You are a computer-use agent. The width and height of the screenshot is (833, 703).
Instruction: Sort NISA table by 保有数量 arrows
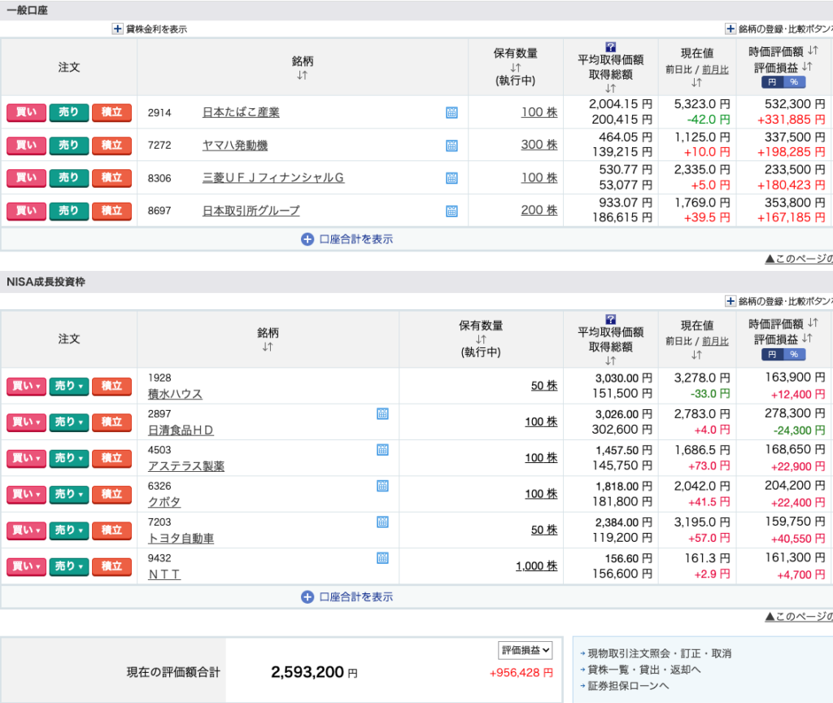(481, 339)
